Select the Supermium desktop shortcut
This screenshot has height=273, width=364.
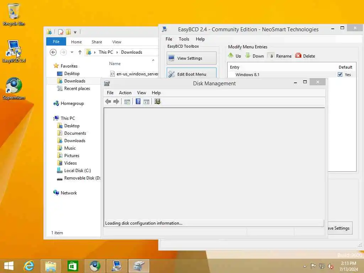[14, 89]
